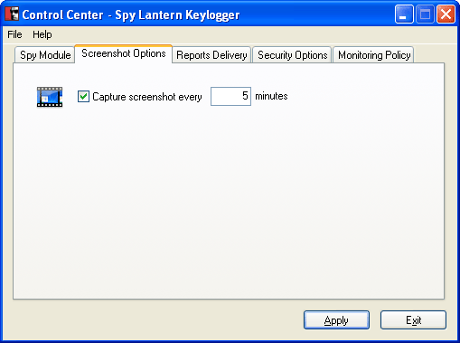Select the Screenshot Options tab
Screen dimensions: 460x343
point(124,53)
